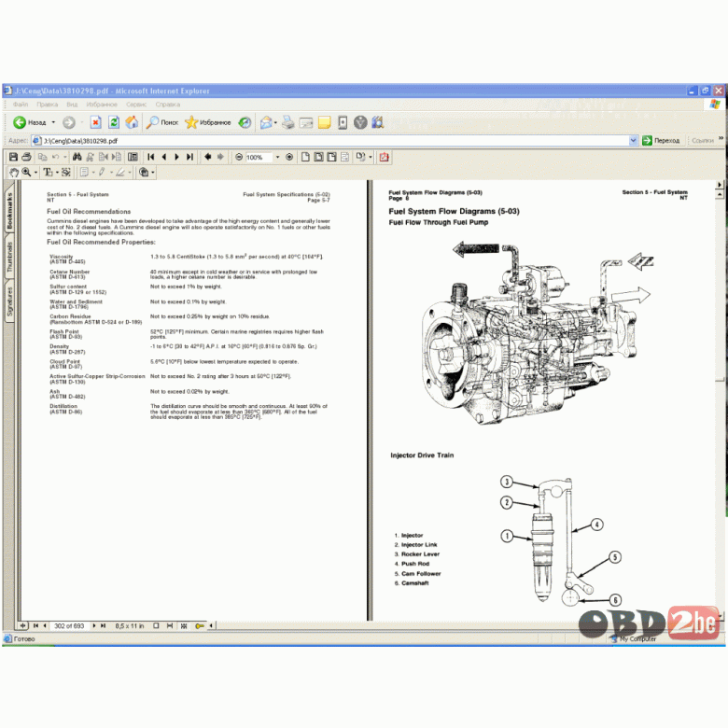This screenshot has height=728, width=728.
Task: Open the zoom percentage dropdown
Action: [x=277, y=157]
